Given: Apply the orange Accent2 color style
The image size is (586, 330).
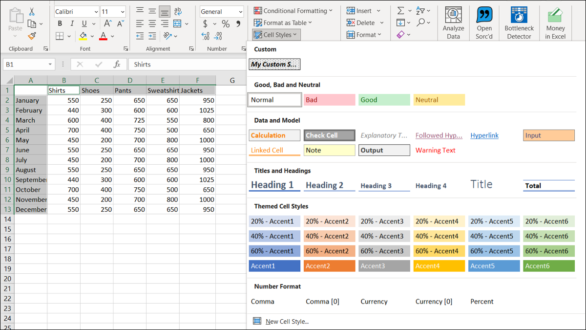Looking at the screenshot, I should click(x=329, y=266).
